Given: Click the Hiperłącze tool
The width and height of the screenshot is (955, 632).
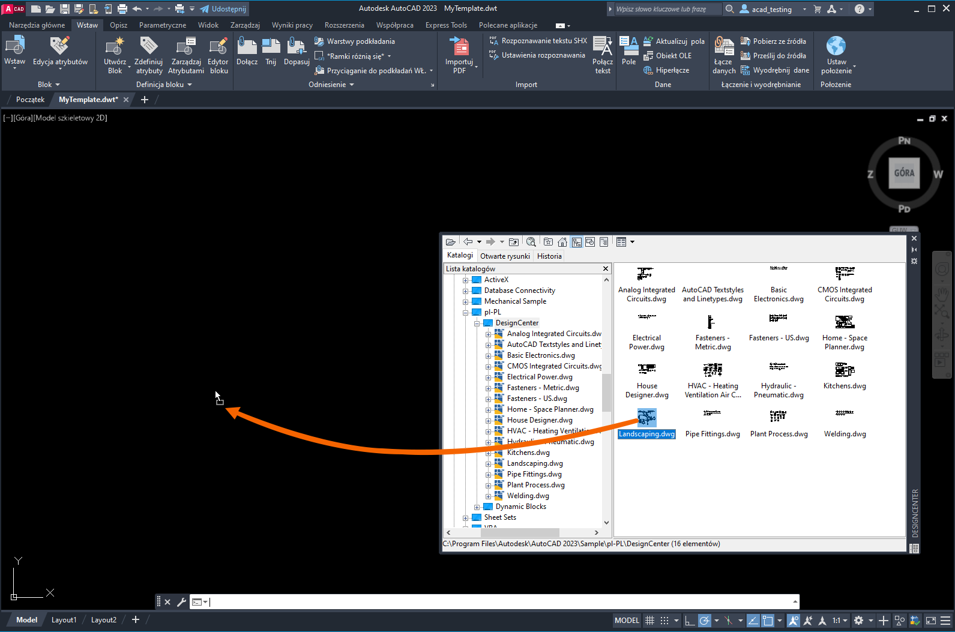Looking at the screenshot, I should [x=666, y=70].
